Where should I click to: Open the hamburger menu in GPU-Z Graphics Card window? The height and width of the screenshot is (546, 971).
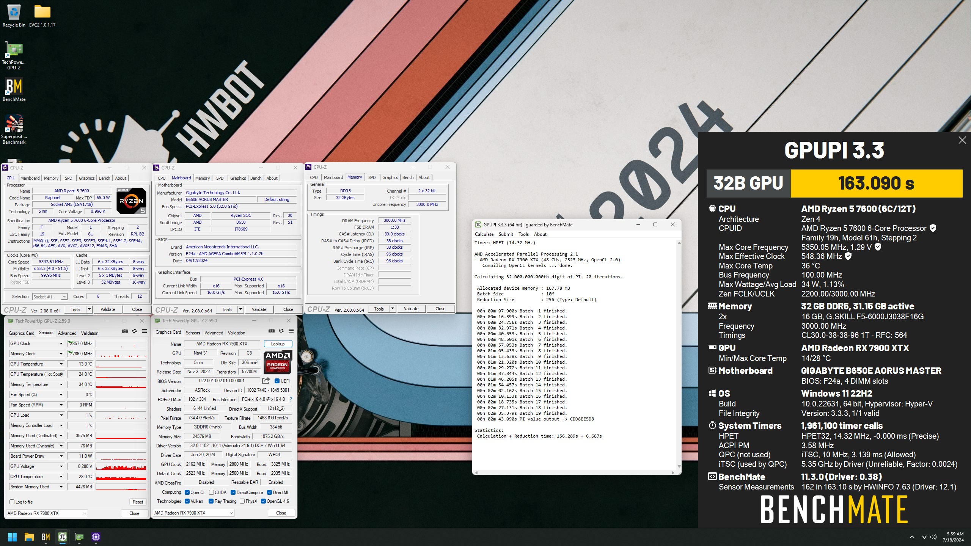291,331
